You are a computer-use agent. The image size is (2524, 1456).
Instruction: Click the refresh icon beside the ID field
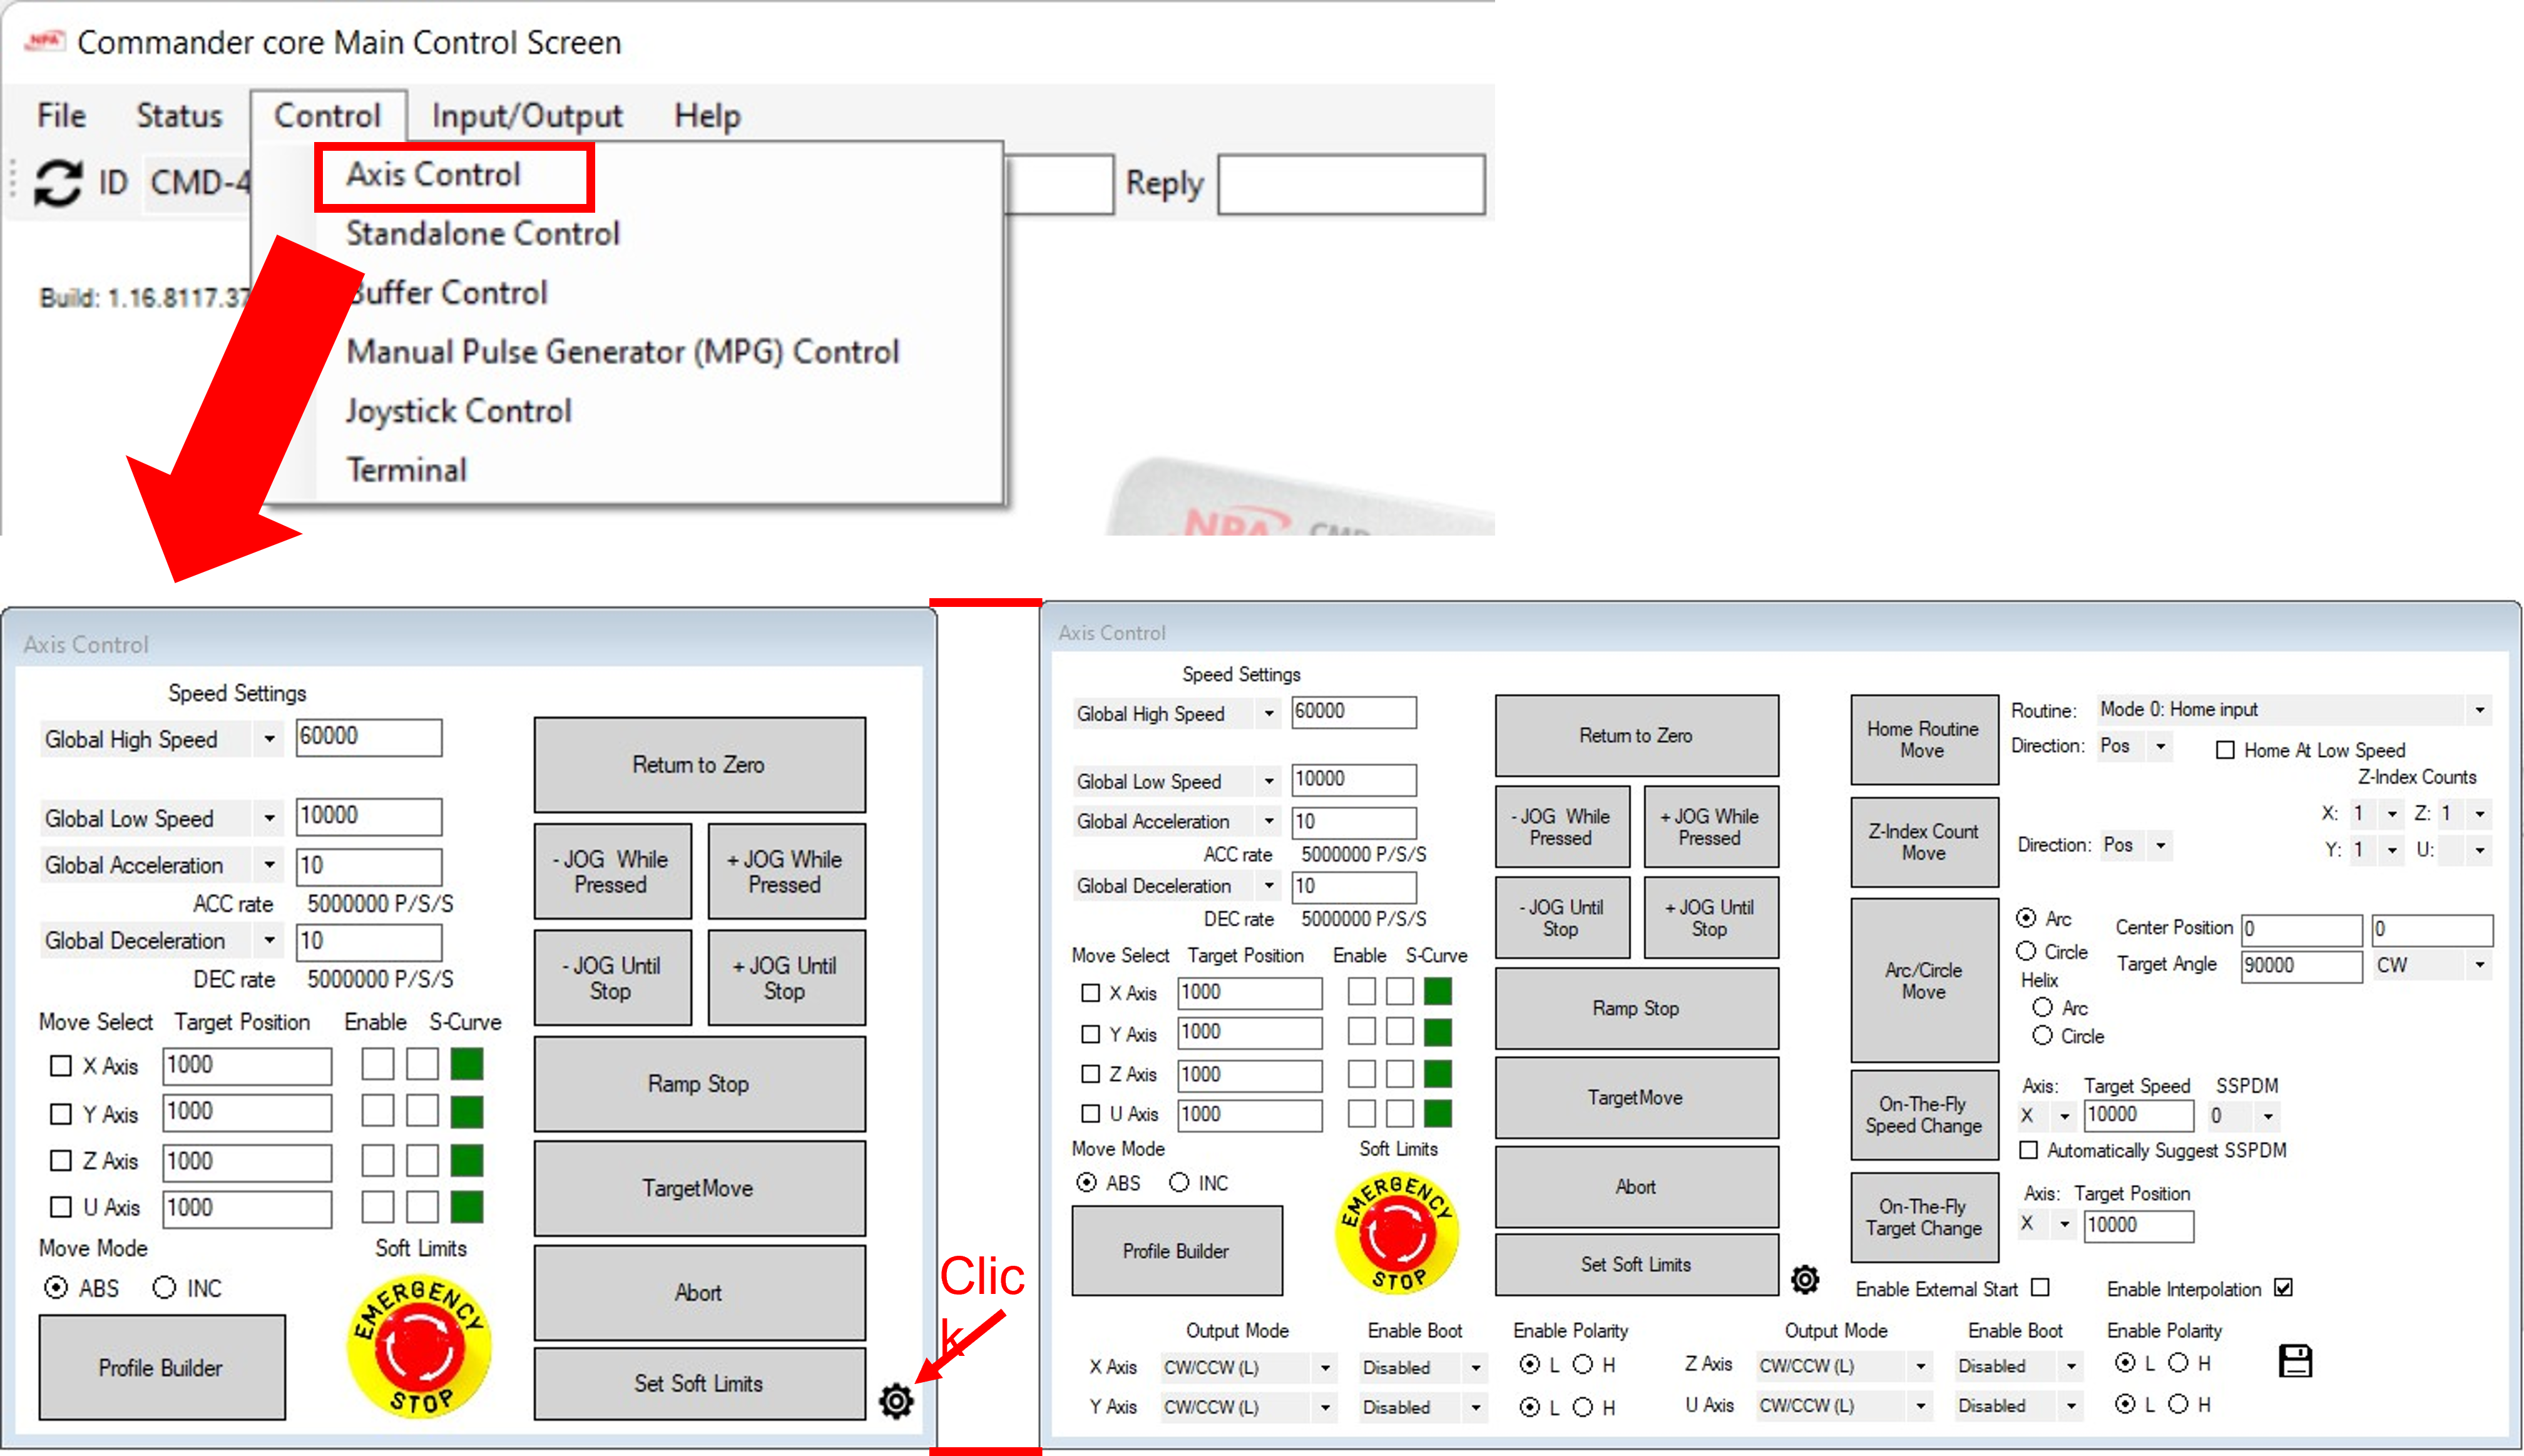click(57, 183)
